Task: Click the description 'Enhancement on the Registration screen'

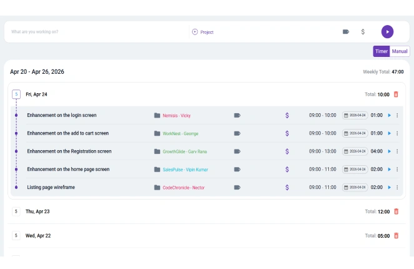Action: pos(69,151)
